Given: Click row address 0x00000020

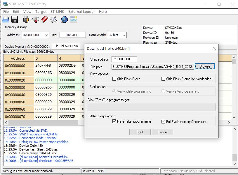Looking at the screenshot, I should point(19,80).
